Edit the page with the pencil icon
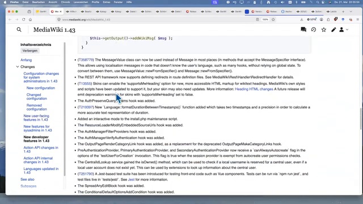The width and height of the screenshot is (363, 204). (x=334, y=29)
